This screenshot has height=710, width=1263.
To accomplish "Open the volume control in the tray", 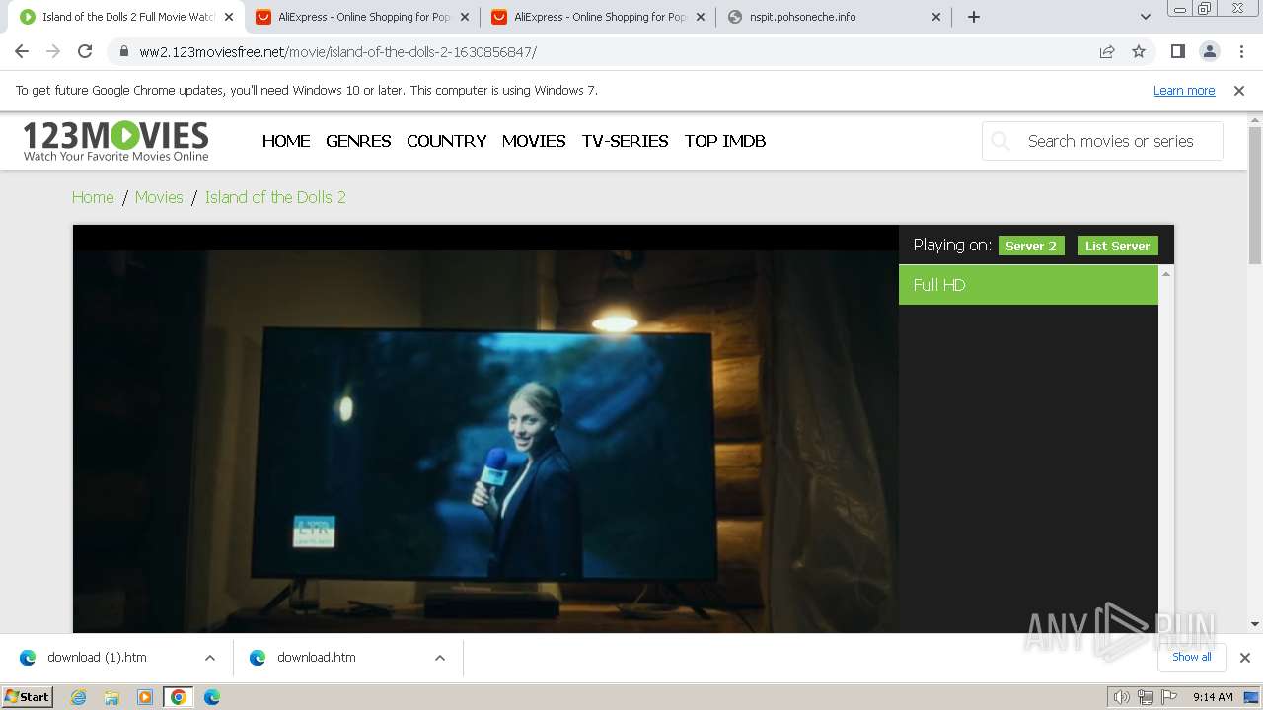I will [1122, 697].
